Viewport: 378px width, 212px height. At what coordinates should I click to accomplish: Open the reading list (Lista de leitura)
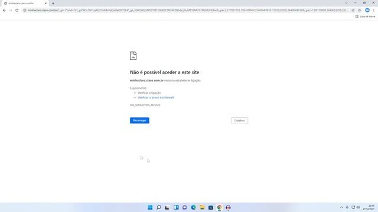pyautogui.click(x=365, y=16)
